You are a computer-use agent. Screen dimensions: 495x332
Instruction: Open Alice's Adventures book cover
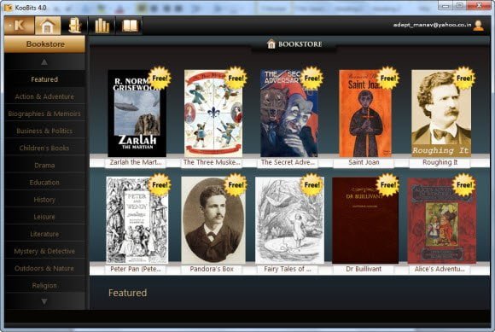[x=441, y=220]
